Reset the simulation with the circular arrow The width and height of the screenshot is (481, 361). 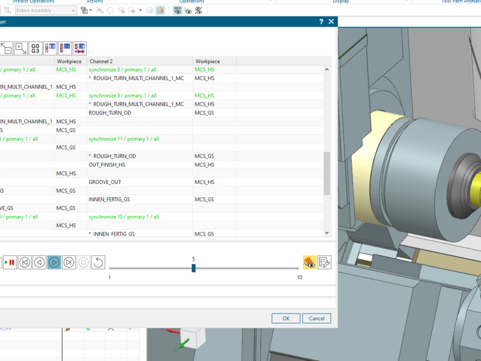pyautogui.click(x=98, y=262)
